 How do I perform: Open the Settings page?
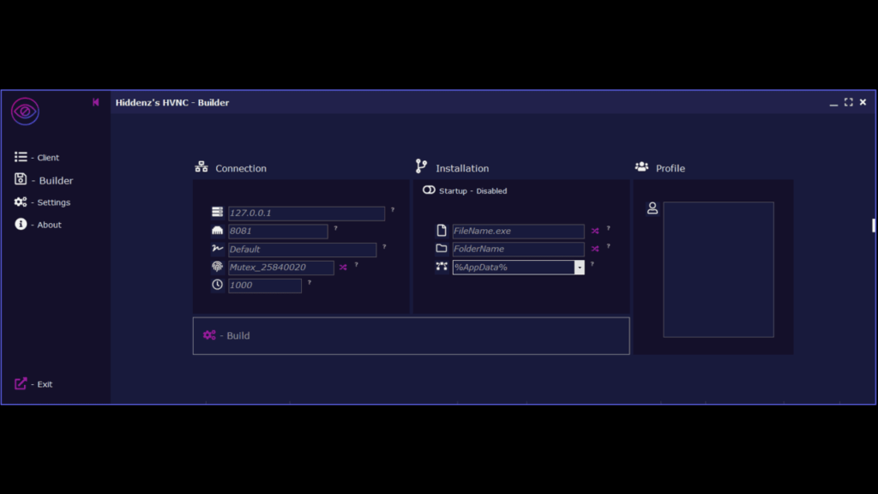coord(43,202)
